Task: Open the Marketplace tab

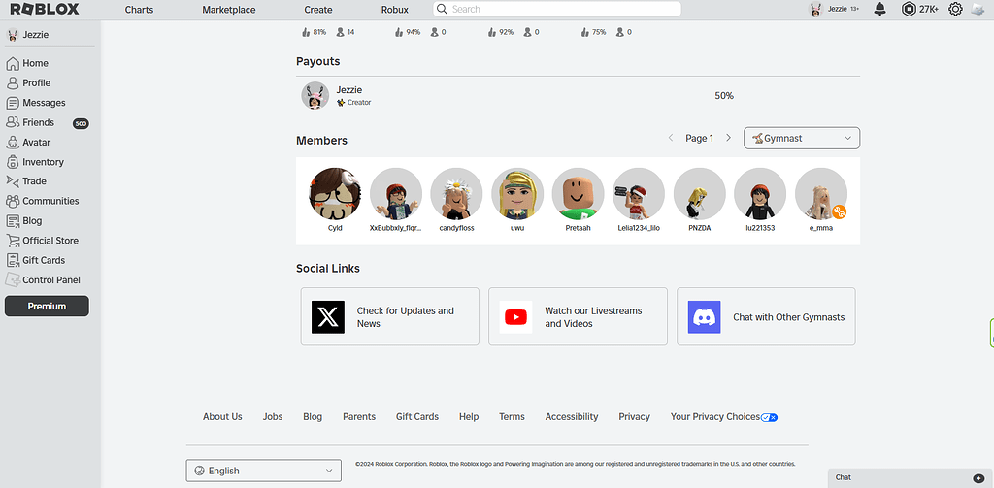Action: tap(229, 10)
